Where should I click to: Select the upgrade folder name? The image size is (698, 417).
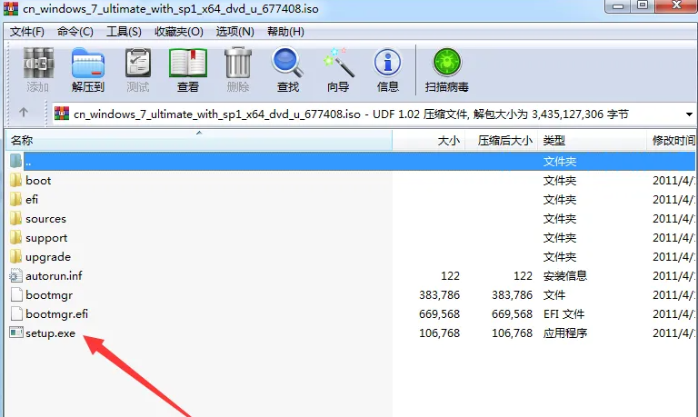coord(48,257)
